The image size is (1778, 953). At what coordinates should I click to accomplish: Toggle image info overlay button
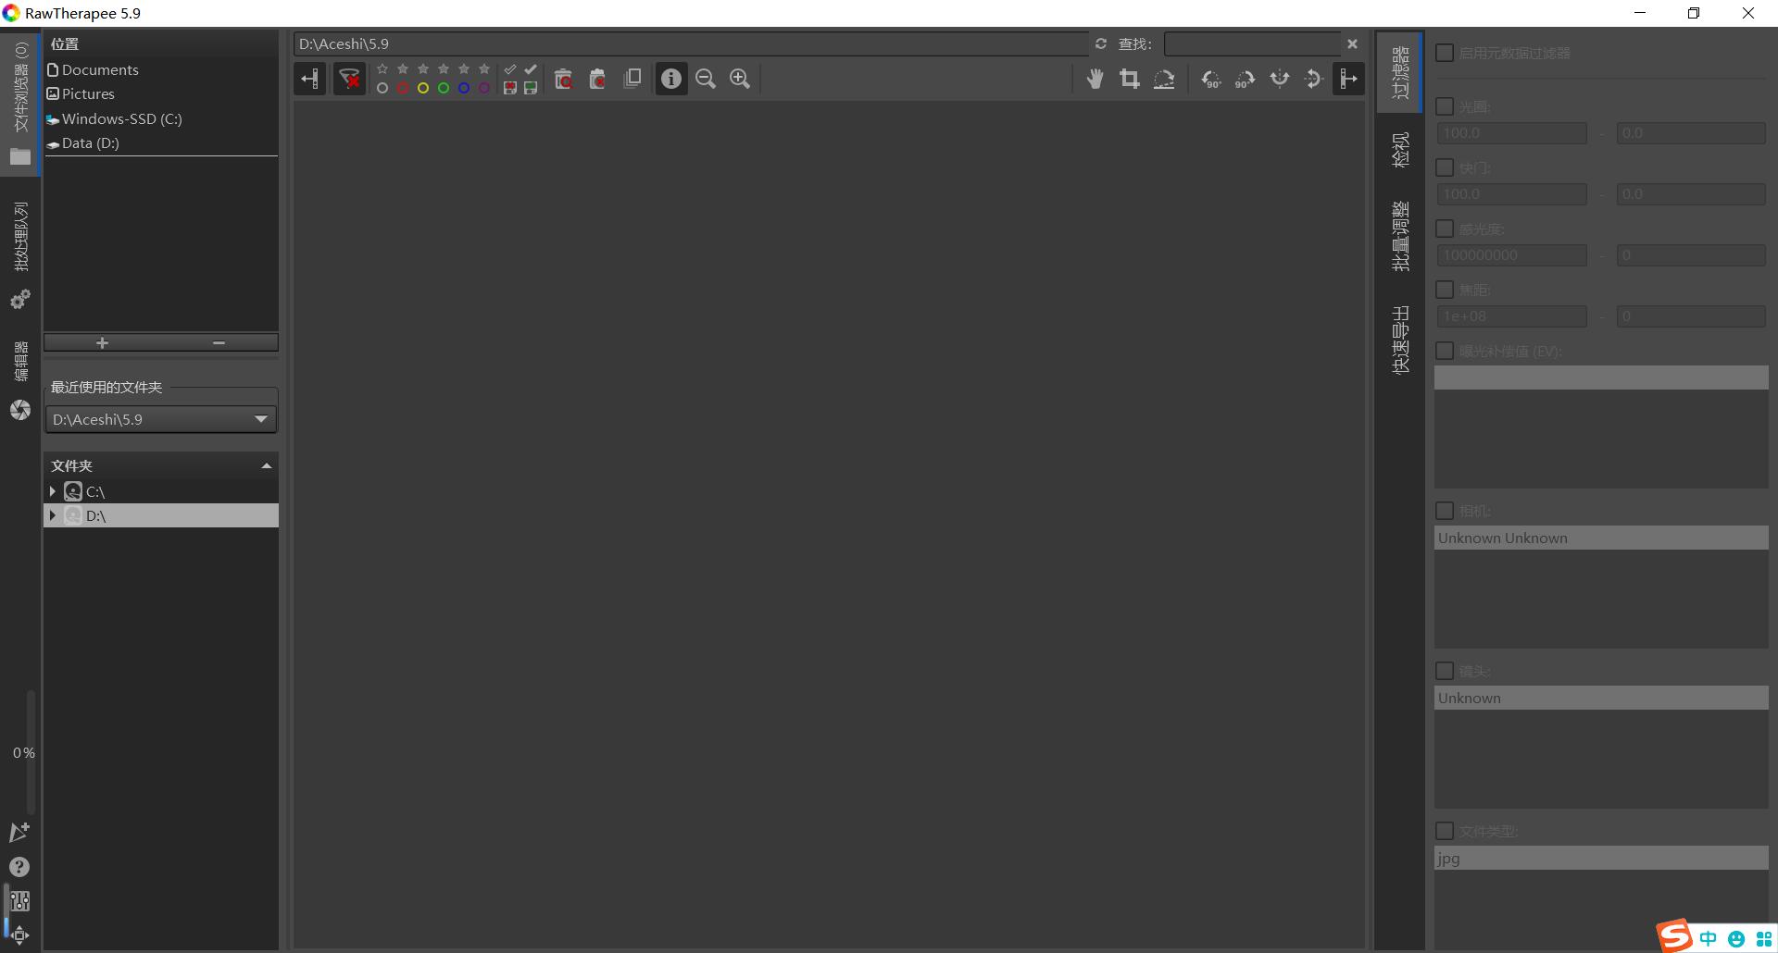(x=671, y=80)
